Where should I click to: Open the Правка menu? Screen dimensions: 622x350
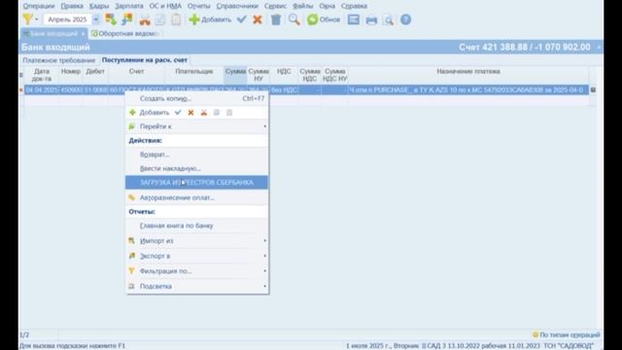coord(72,6)
